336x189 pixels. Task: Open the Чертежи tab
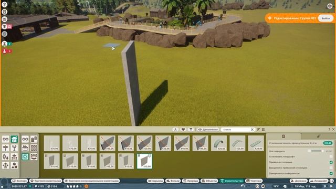coord(254,181)
